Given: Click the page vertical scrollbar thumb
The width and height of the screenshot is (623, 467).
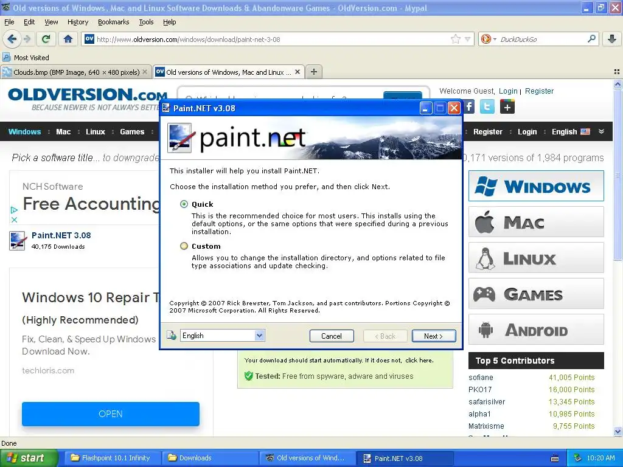Looking at the screenshot, I should coord(617,175).
